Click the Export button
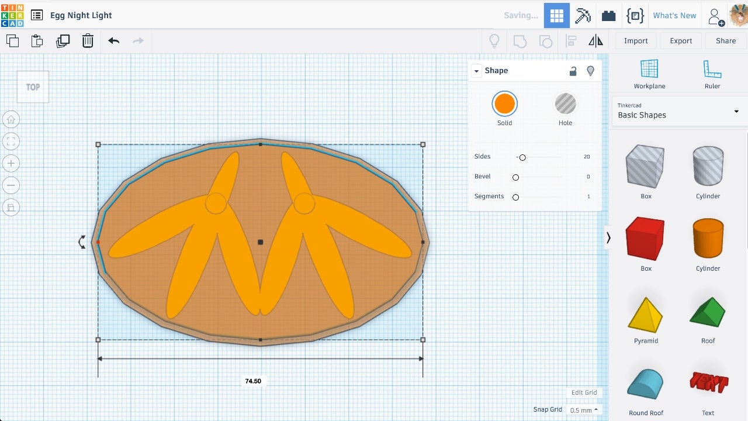Image resolution: width=748 pixels, height=421 pixels. [x=681, y=41]
